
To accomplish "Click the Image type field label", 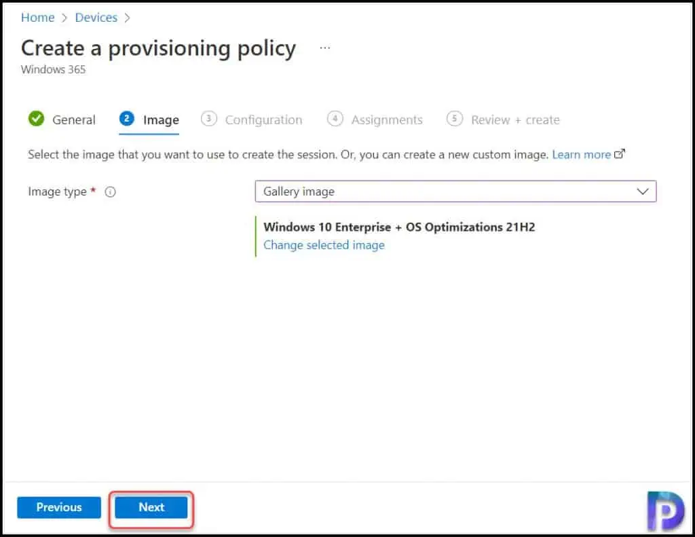I will (57, 191).
